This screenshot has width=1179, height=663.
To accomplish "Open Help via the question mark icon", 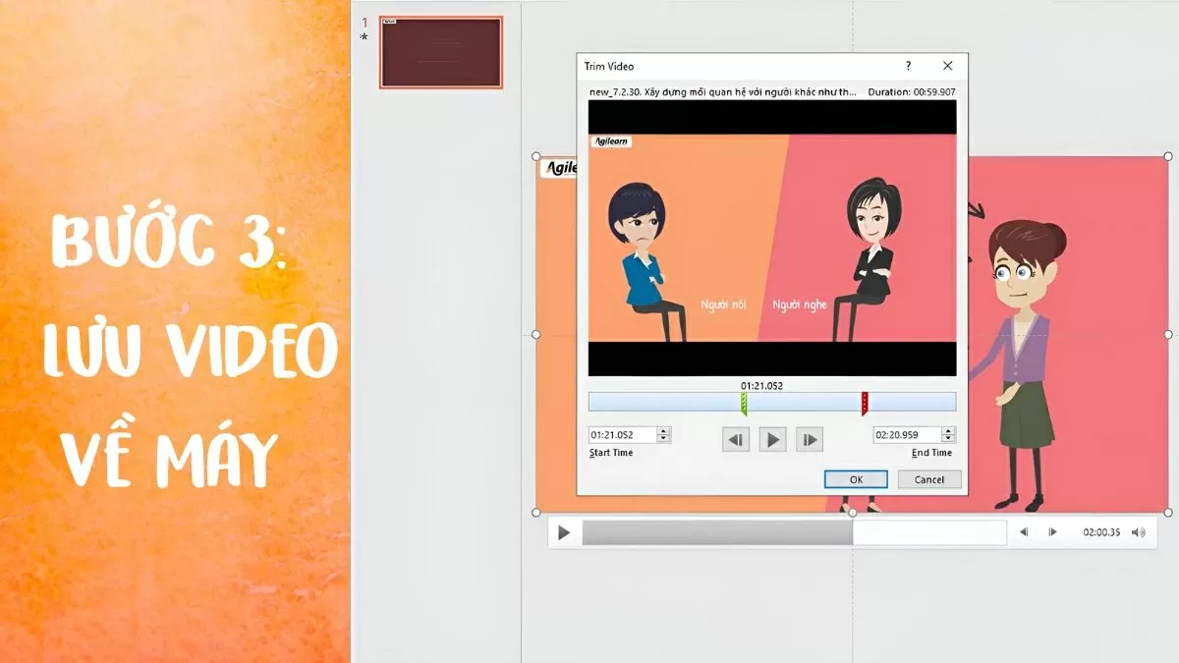I will pyautogui.click(x=908, y=66).
